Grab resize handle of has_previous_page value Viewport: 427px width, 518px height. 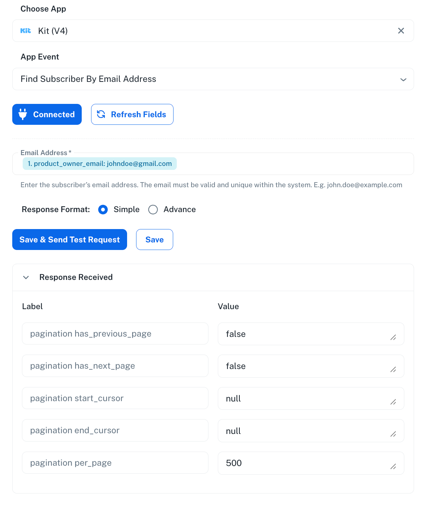393,338
